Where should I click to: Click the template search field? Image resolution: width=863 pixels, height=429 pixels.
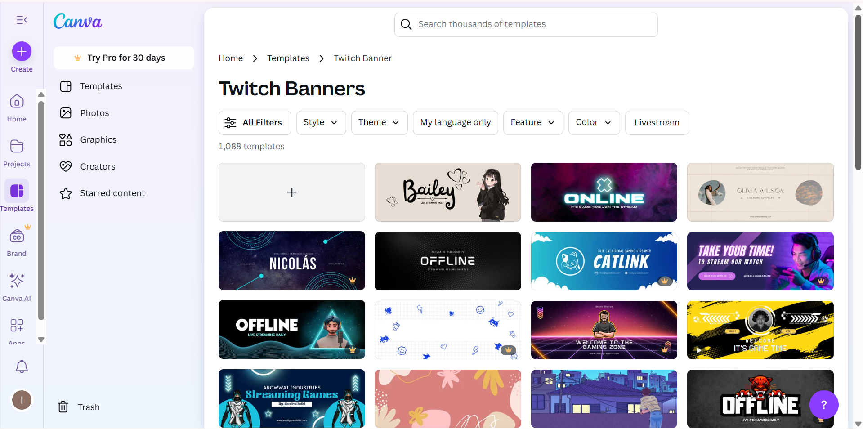[525, 24]
